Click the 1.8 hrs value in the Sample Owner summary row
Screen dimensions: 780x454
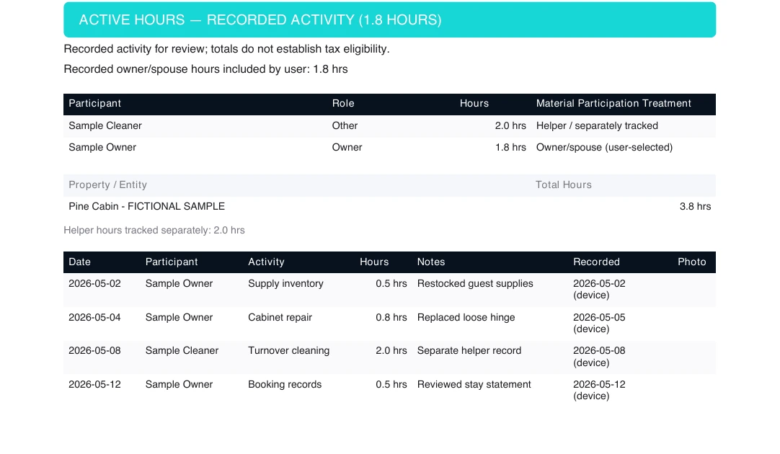tap(510, 147)
